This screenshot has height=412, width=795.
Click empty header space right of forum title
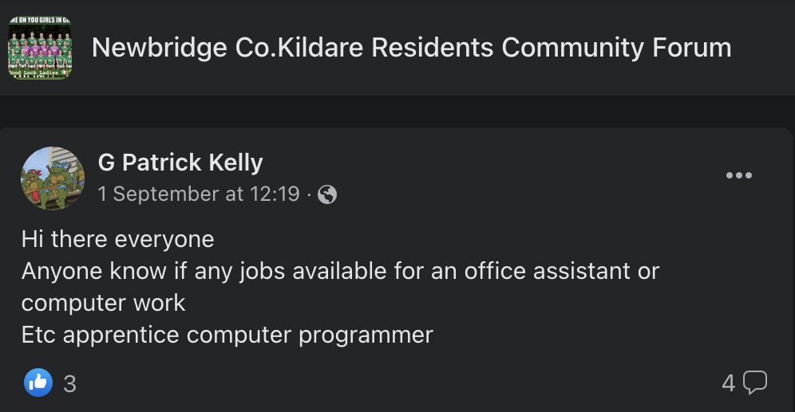coord(762,48)
